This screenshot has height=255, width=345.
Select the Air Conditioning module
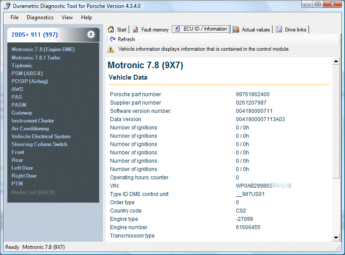[30, 129]
